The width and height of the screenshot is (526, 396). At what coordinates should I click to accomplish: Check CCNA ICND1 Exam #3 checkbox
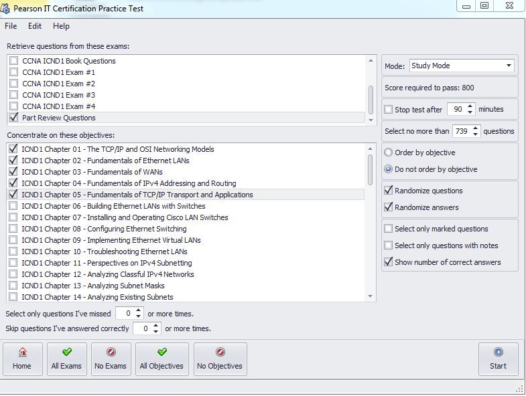coord(14,95)
